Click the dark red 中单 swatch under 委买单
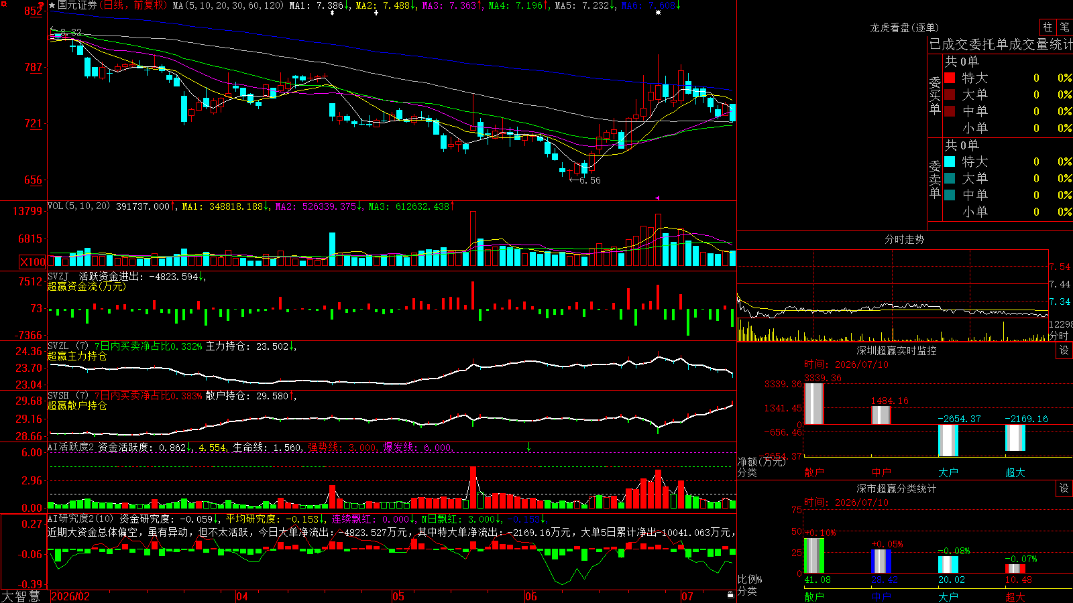 [950, 111]
